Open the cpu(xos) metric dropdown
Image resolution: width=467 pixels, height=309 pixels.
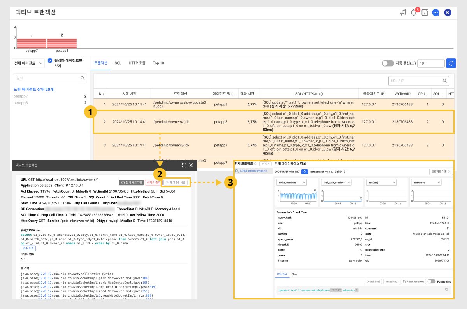pyautogui.click(x=381, y=182)
